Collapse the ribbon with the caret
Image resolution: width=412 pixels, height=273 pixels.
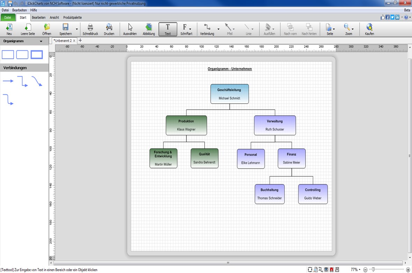click(x=402, y=17)
